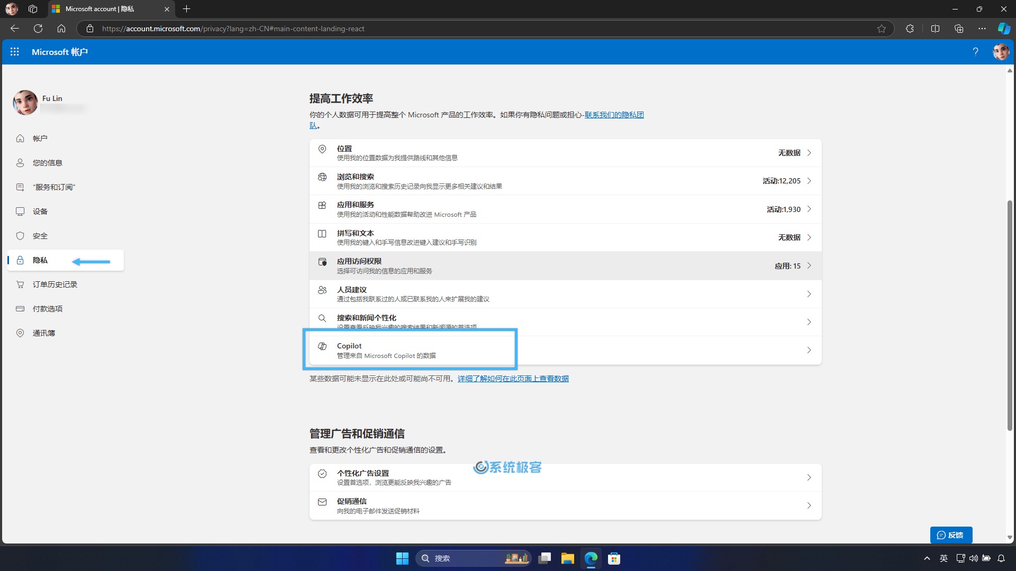Expand the 人员建议 row chevron

[x=809, y=294]
